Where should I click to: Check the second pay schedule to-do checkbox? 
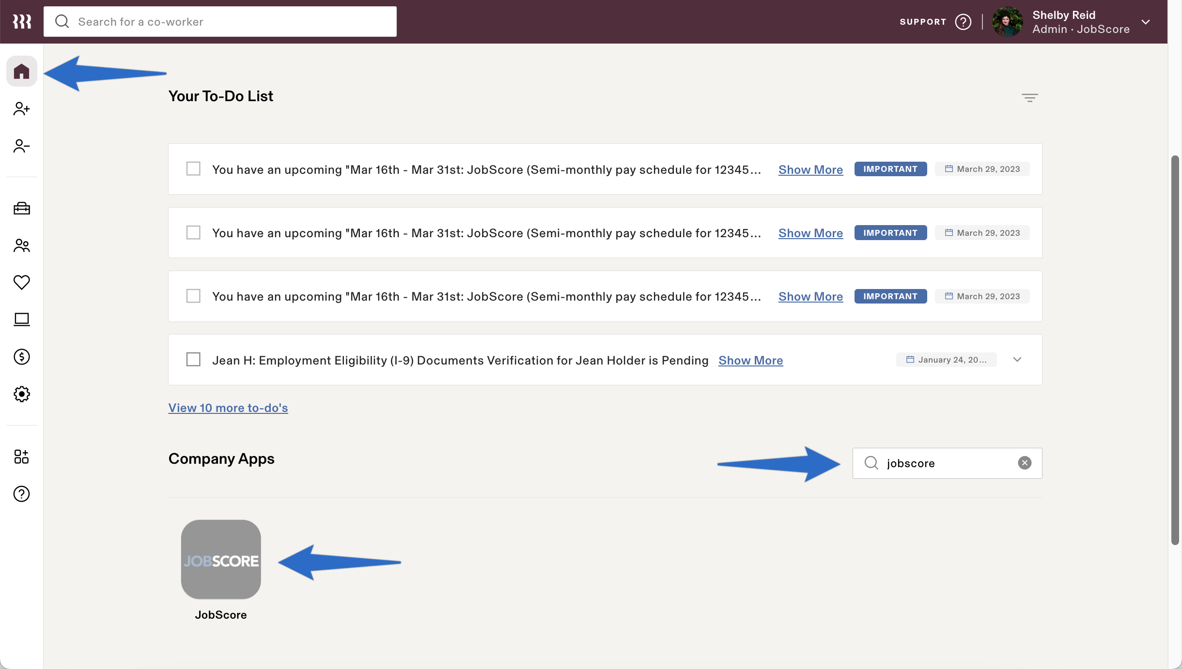coord(193,232)
